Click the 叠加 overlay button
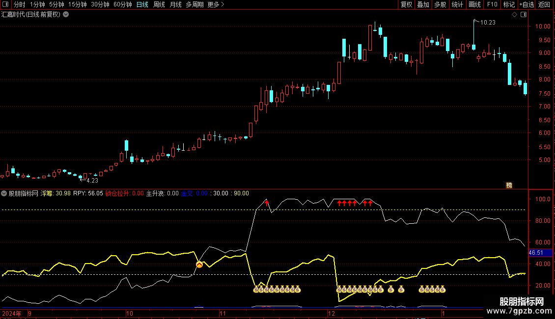555x319 pixels. [423, 4]
